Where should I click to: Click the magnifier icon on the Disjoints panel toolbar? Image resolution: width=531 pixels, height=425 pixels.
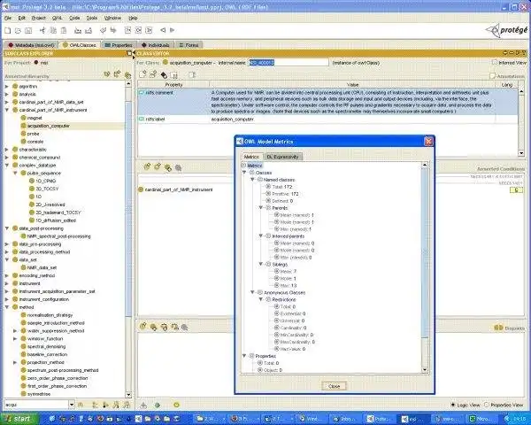(185, 328)
